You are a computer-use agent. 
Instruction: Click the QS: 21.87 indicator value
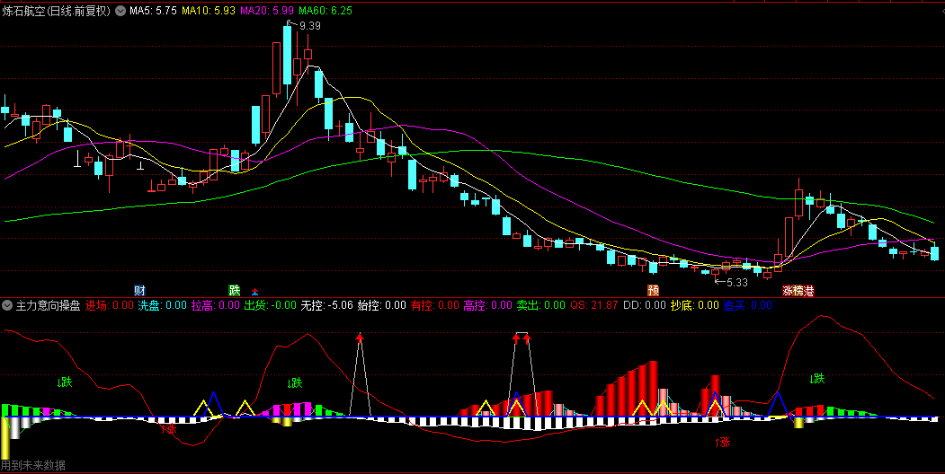pos(594,305)
